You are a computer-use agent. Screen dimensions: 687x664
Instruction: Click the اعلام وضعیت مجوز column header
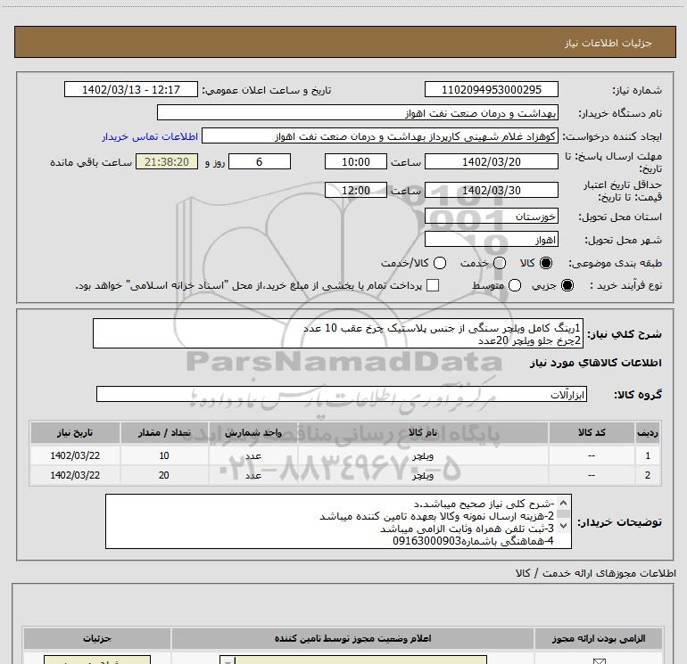click(352, 639)
